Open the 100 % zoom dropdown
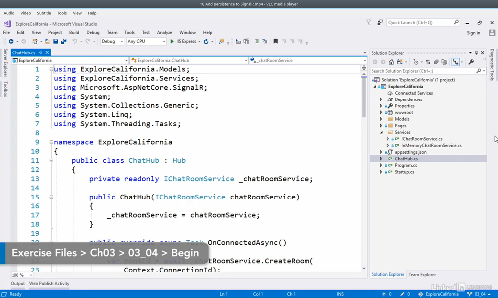 click(22, 275)
